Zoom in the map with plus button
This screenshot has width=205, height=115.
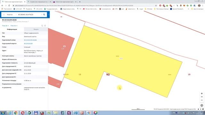pos(202,94)
